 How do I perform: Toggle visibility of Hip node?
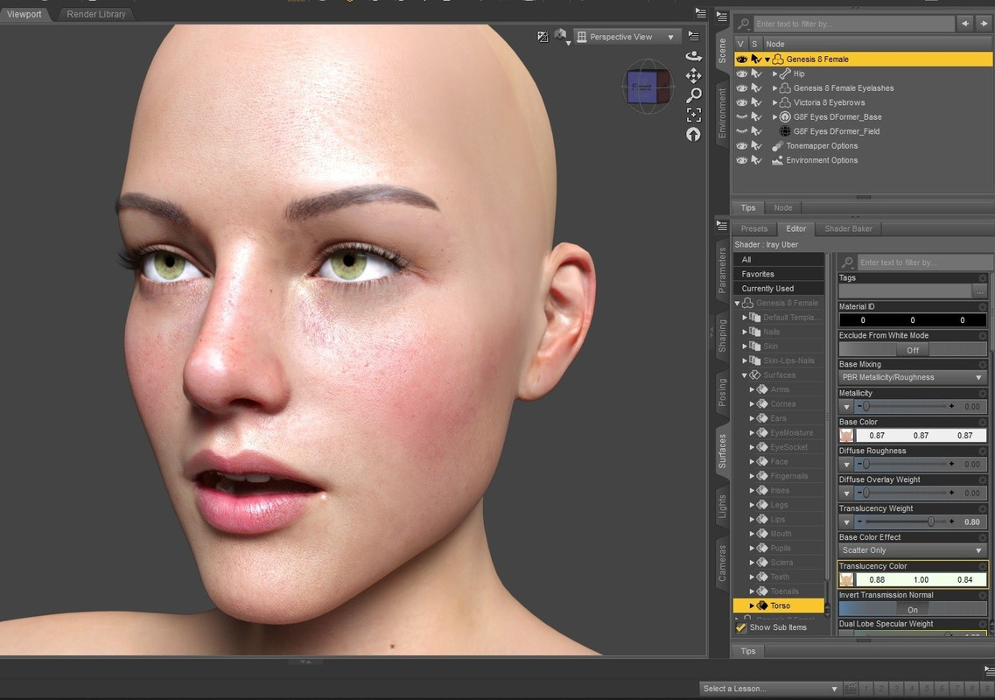click(741, 73)
